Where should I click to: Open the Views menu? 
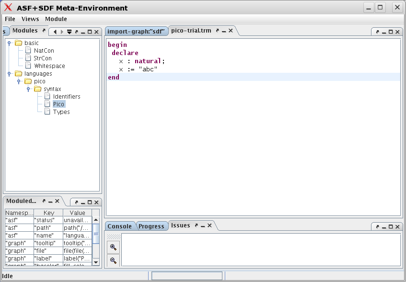click(x=30, y=19)
